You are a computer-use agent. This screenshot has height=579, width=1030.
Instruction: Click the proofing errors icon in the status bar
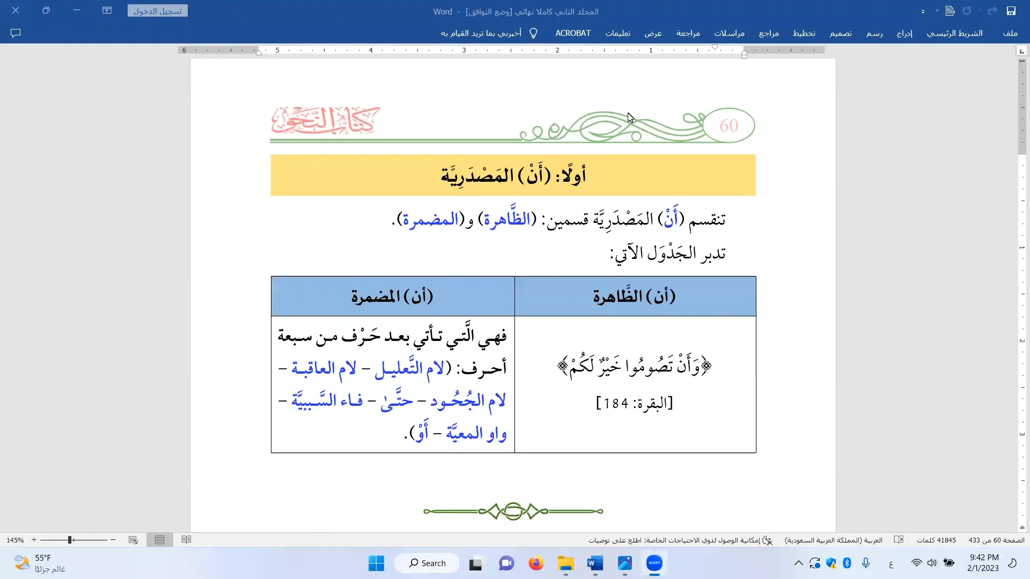click(899, 540)
